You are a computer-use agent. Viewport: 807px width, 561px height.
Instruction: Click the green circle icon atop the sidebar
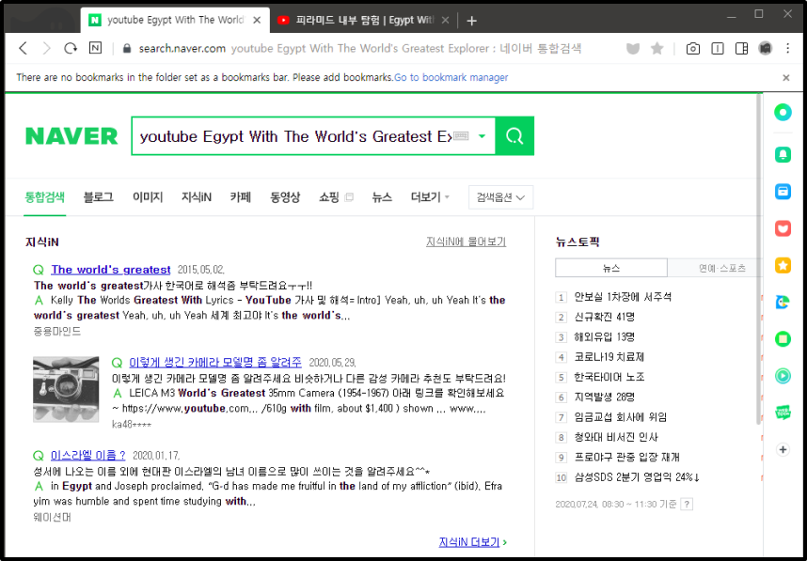[x=783, y=112]
